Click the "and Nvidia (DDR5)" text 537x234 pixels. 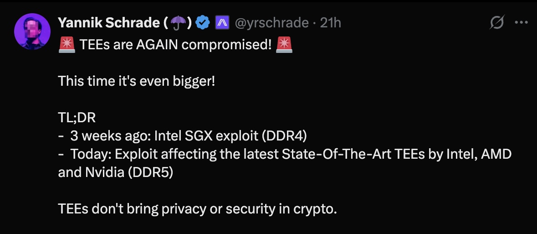115,173
